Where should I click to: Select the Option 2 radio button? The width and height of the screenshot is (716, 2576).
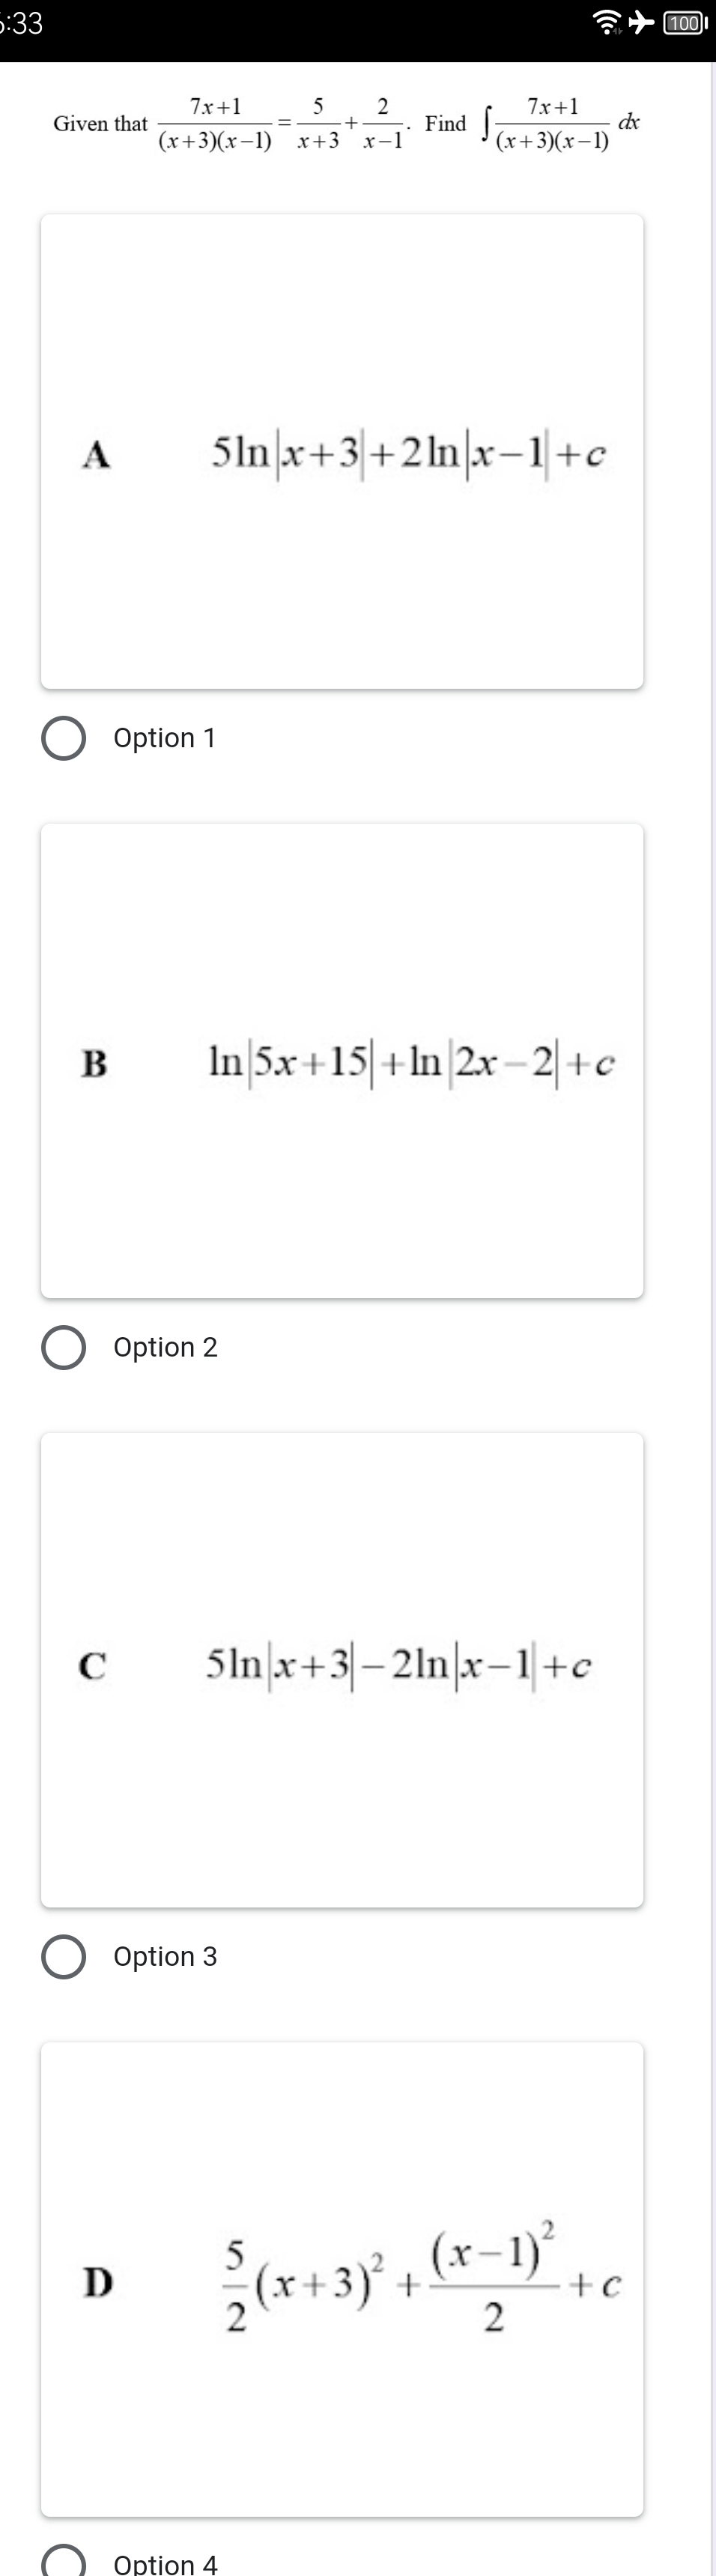point(64,1347)
